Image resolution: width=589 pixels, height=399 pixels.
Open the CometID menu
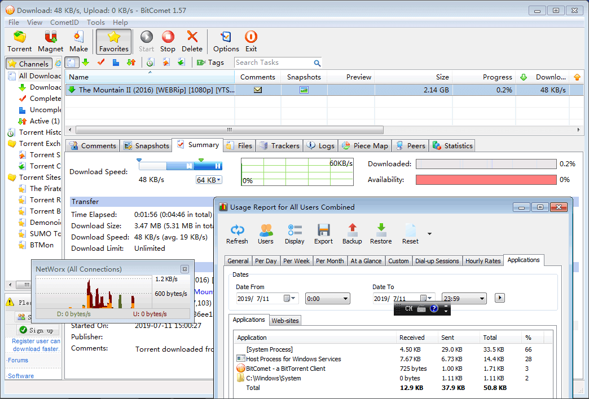coord(64,22)
